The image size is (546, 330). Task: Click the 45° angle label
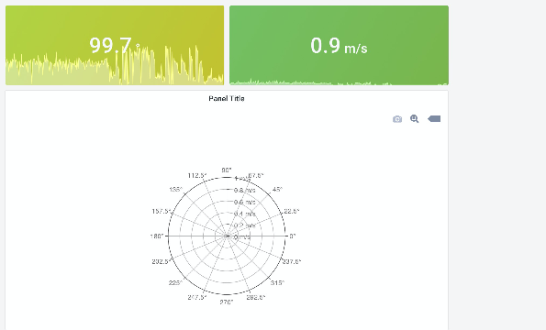277,190
